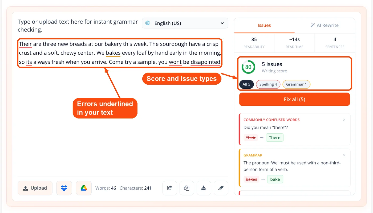Import text from Google Drive
The height and width of the screenshot is (213, 373).
84,188
